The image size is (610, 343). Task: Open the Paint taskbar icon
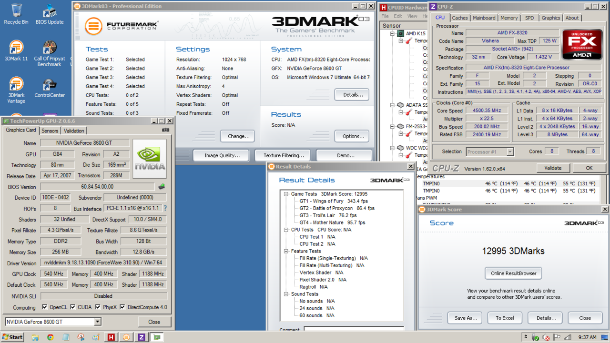[x=96, y=337]
